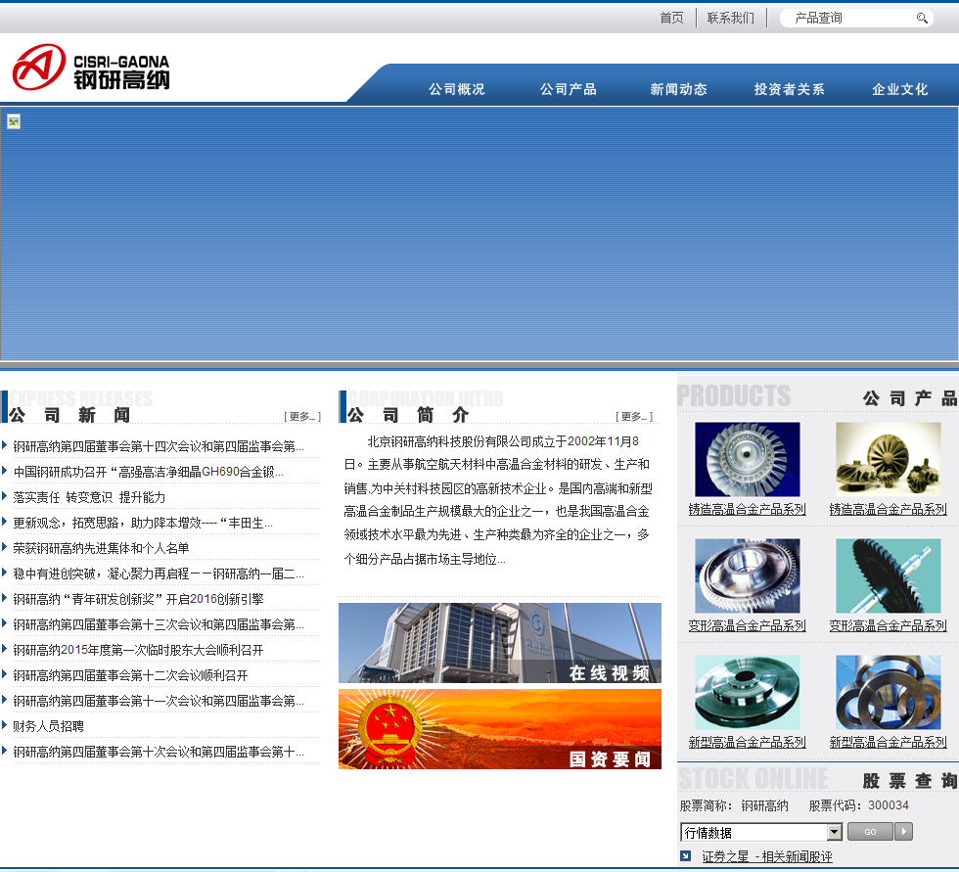Open the 公司产品 menu
The width and height of the screenshot is (959, 872).
tap(569, 89)
